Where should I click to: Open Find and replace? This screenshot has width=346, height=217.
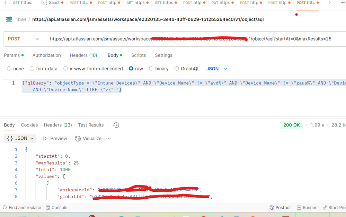(x=22, y=208)
